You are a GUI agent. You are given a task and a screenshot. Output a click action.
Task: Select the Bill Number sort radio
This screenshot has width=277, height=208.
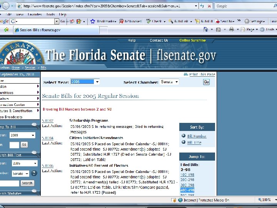point(184,136)
